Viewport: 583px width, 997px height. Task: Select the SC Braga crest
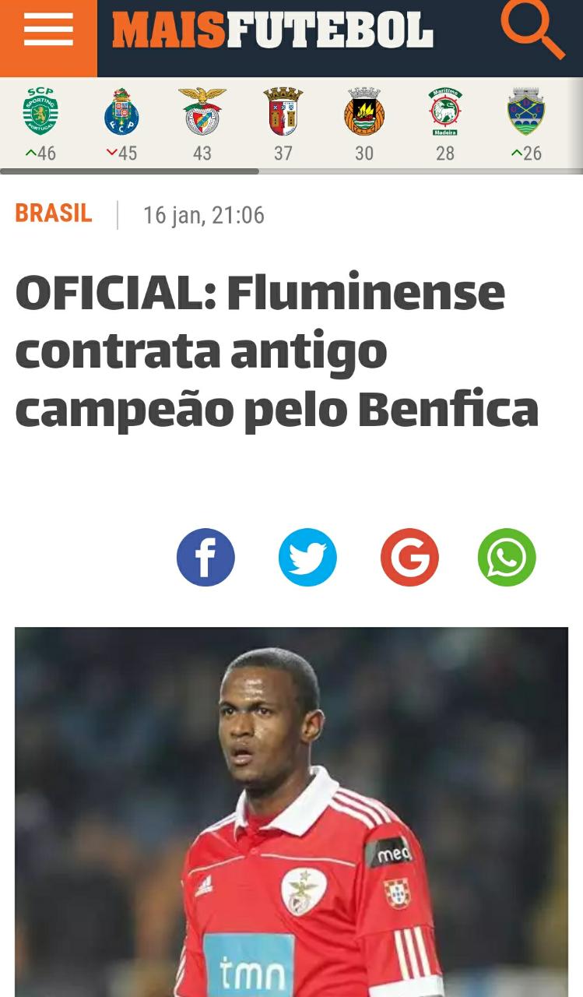coord(283,111)
